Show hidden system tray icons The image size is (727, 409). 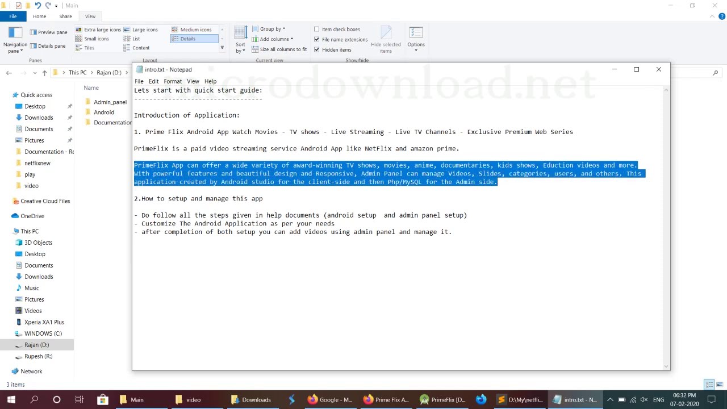(x=610, y=400)
